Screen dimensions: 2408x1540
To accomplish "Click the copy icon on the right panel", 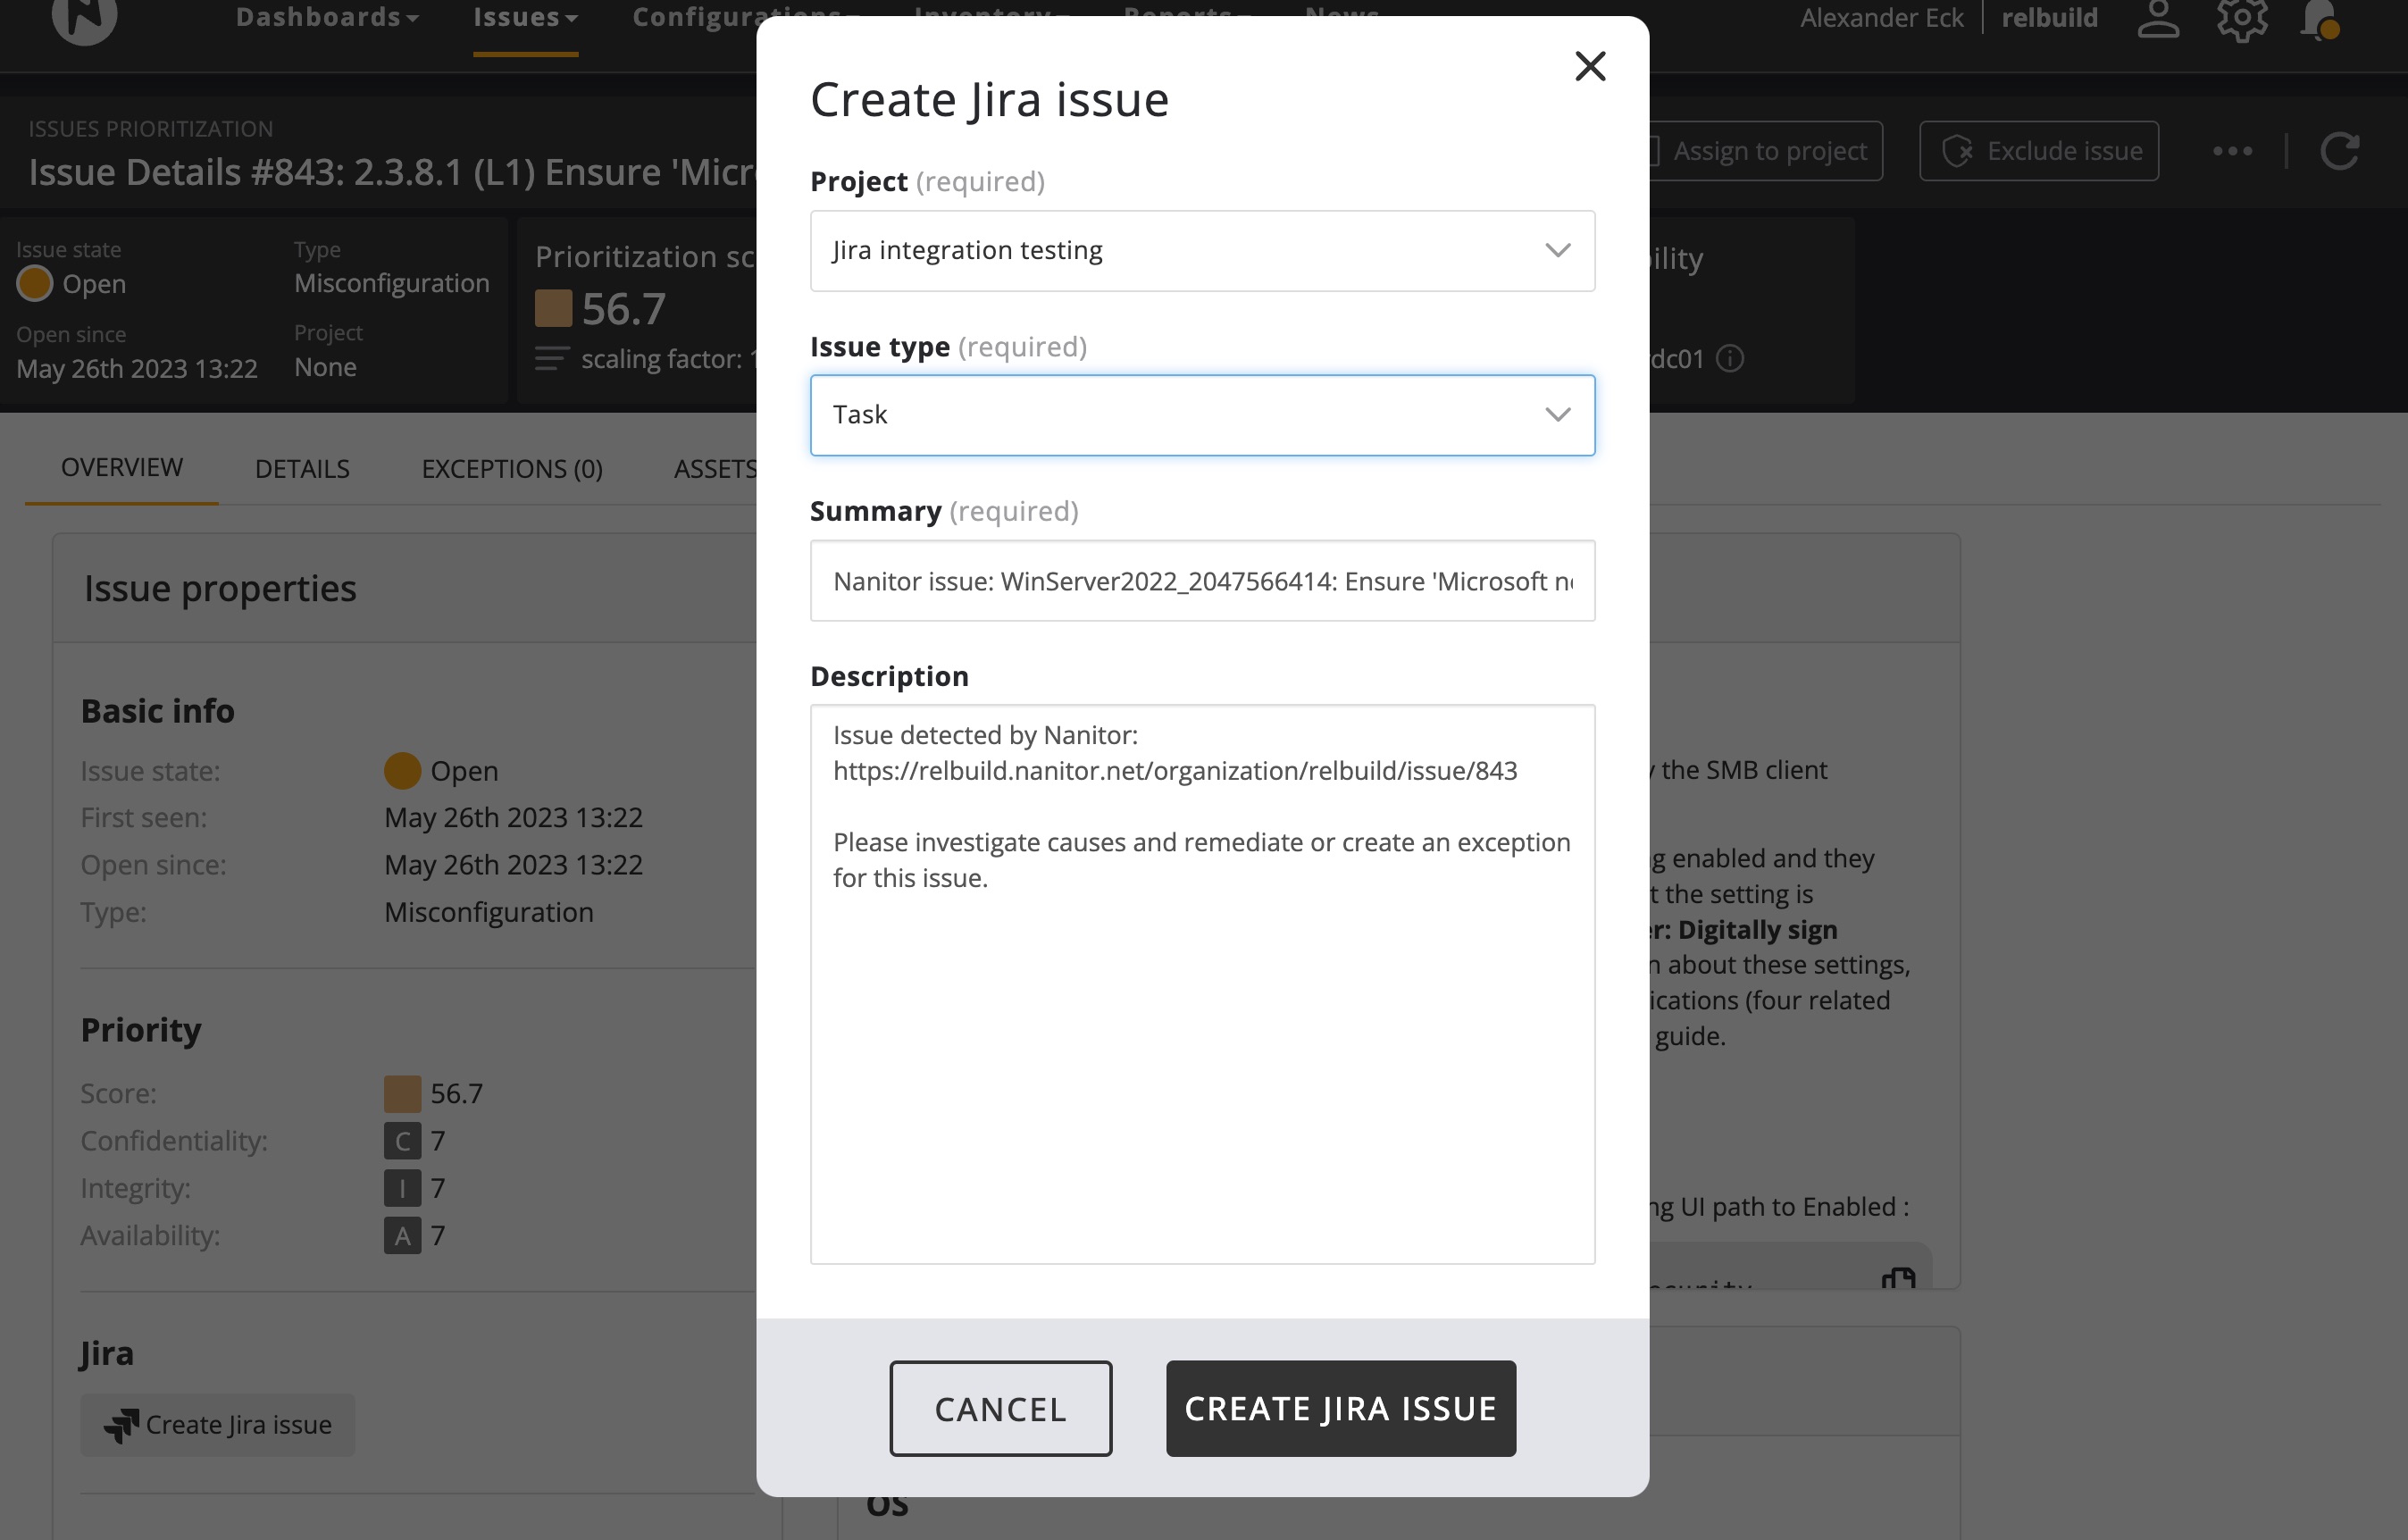I will pos(1900,1278).
